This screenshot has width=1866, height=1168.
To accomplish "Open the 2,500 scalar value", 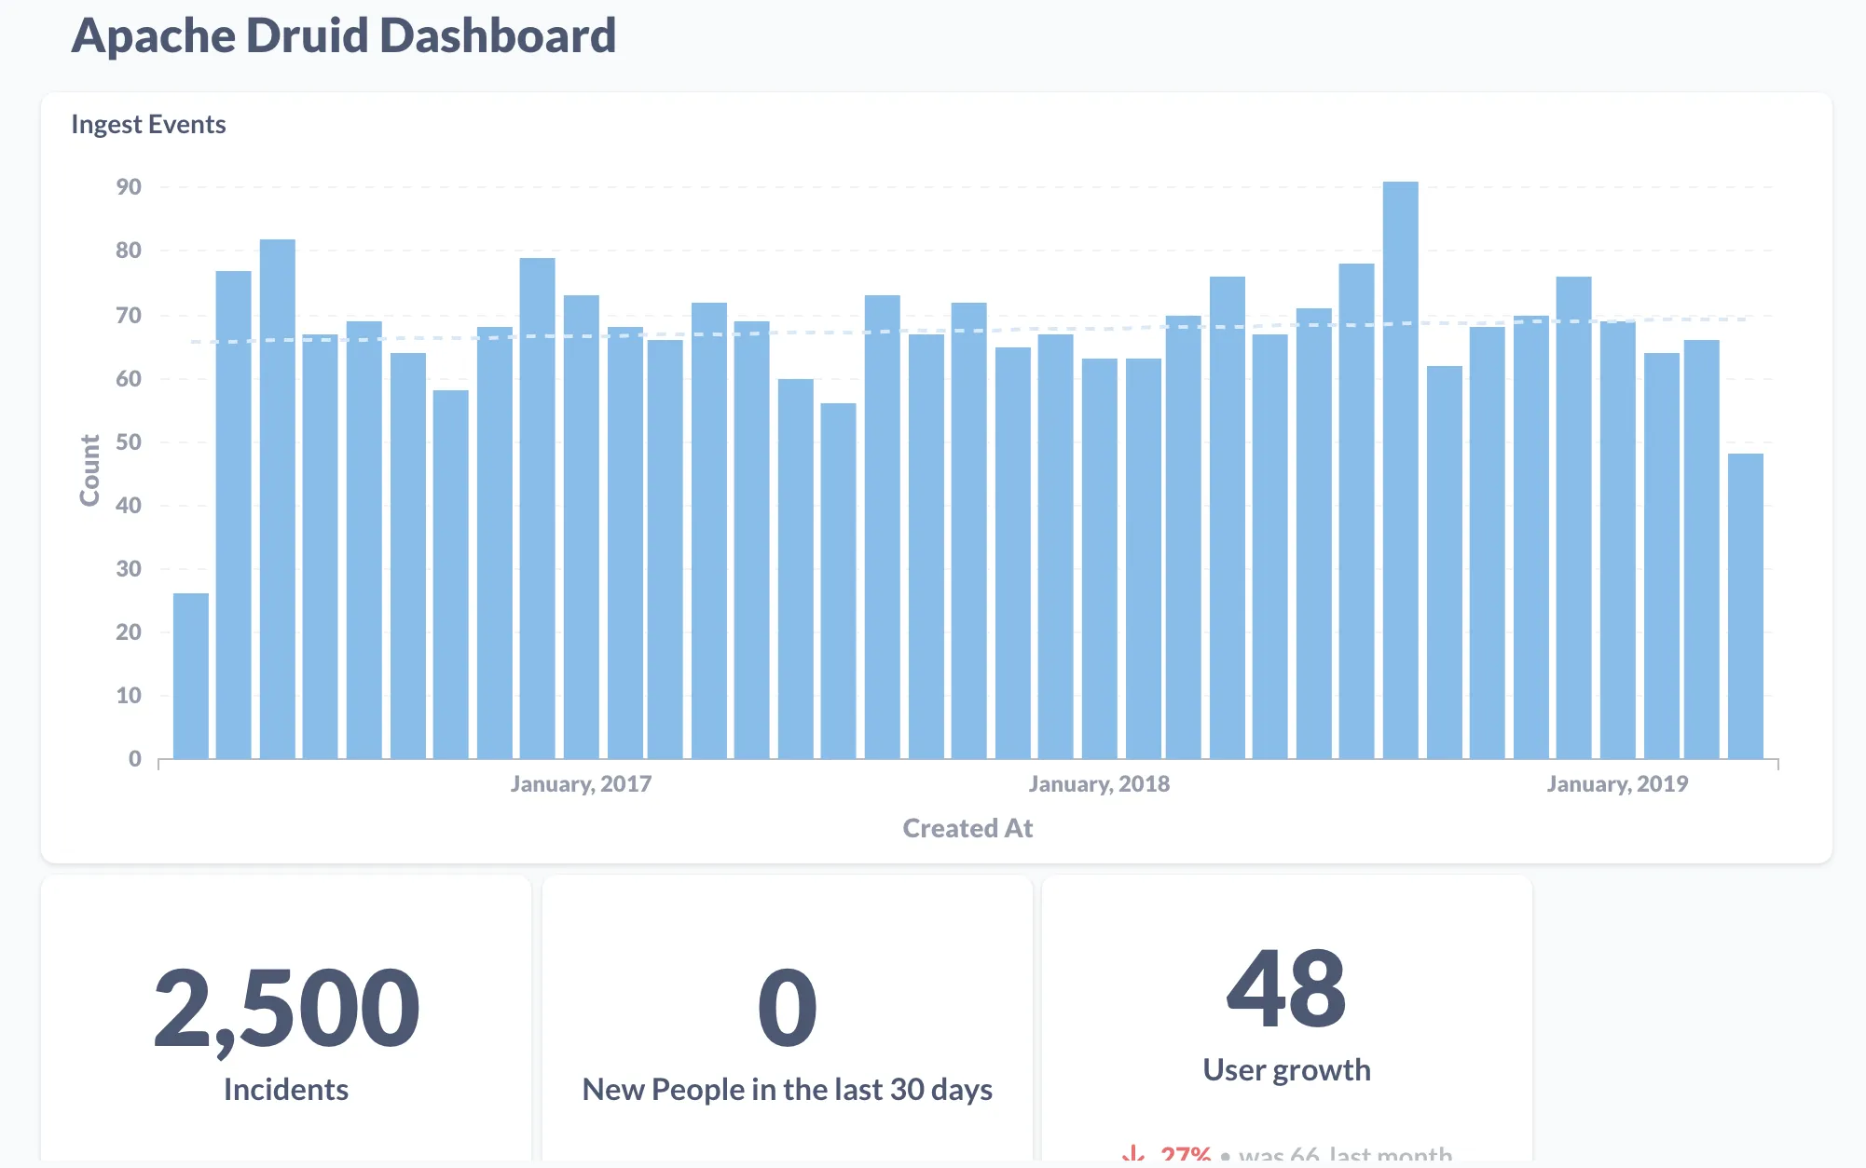I will pyautogui.click(x=286, y=1010).
